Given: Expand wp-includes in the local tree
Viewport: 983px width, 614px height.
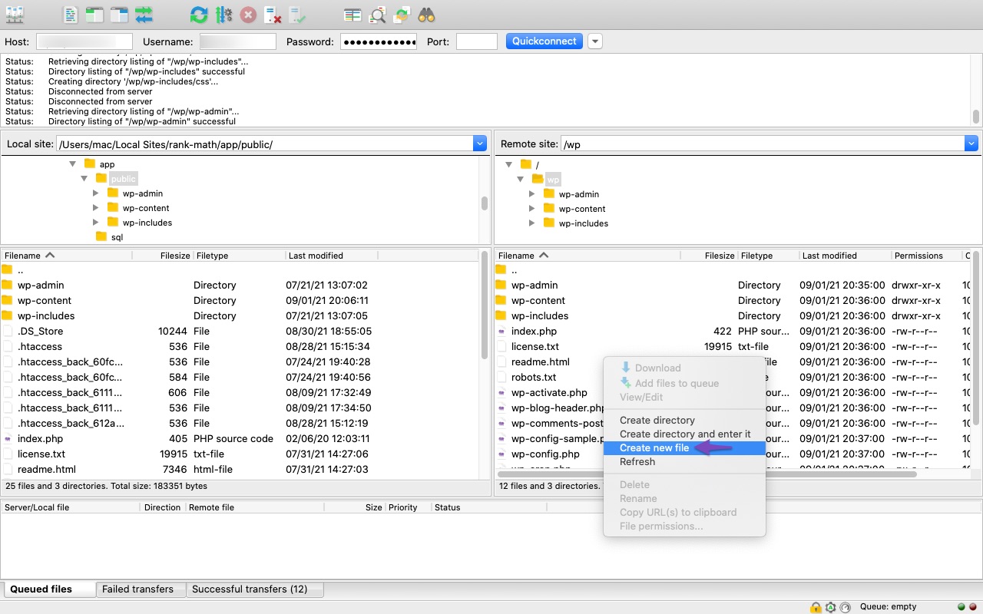Looking at the screenshot, I should (x=96, y=222).
